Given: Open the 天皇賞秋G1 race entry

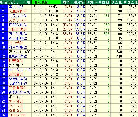Looking at the screenshot, I should (17, 11).
